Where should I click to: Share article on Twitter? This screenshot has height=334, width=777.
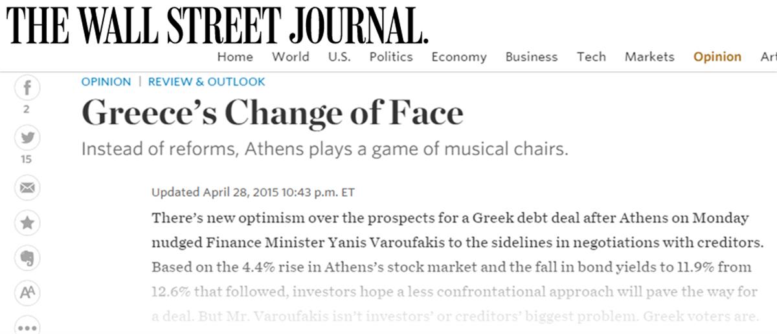27,138
